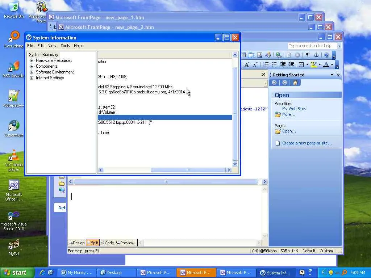This screenshot has width=371, height=278.
Task: Click the Decrease Font Size icon
Action: pyautogui.click(x=255, y=64)
